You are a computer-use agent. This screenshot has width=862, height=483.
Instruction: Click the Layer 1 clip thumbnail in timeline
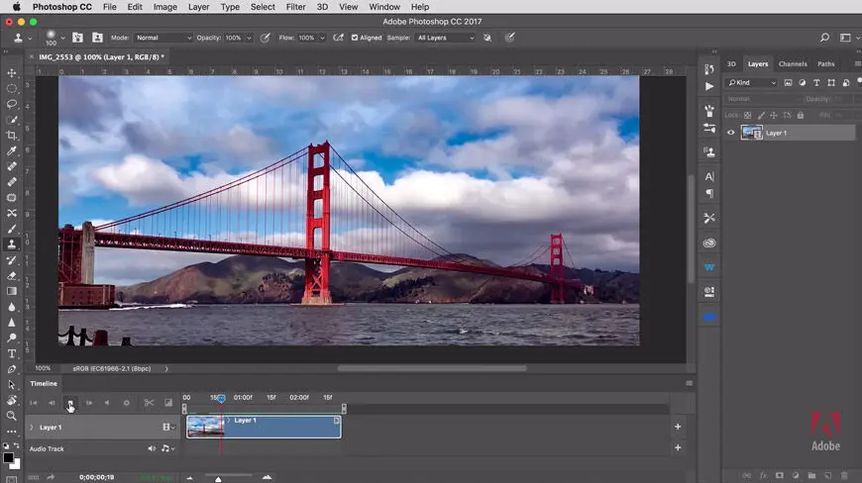(205, 427)
